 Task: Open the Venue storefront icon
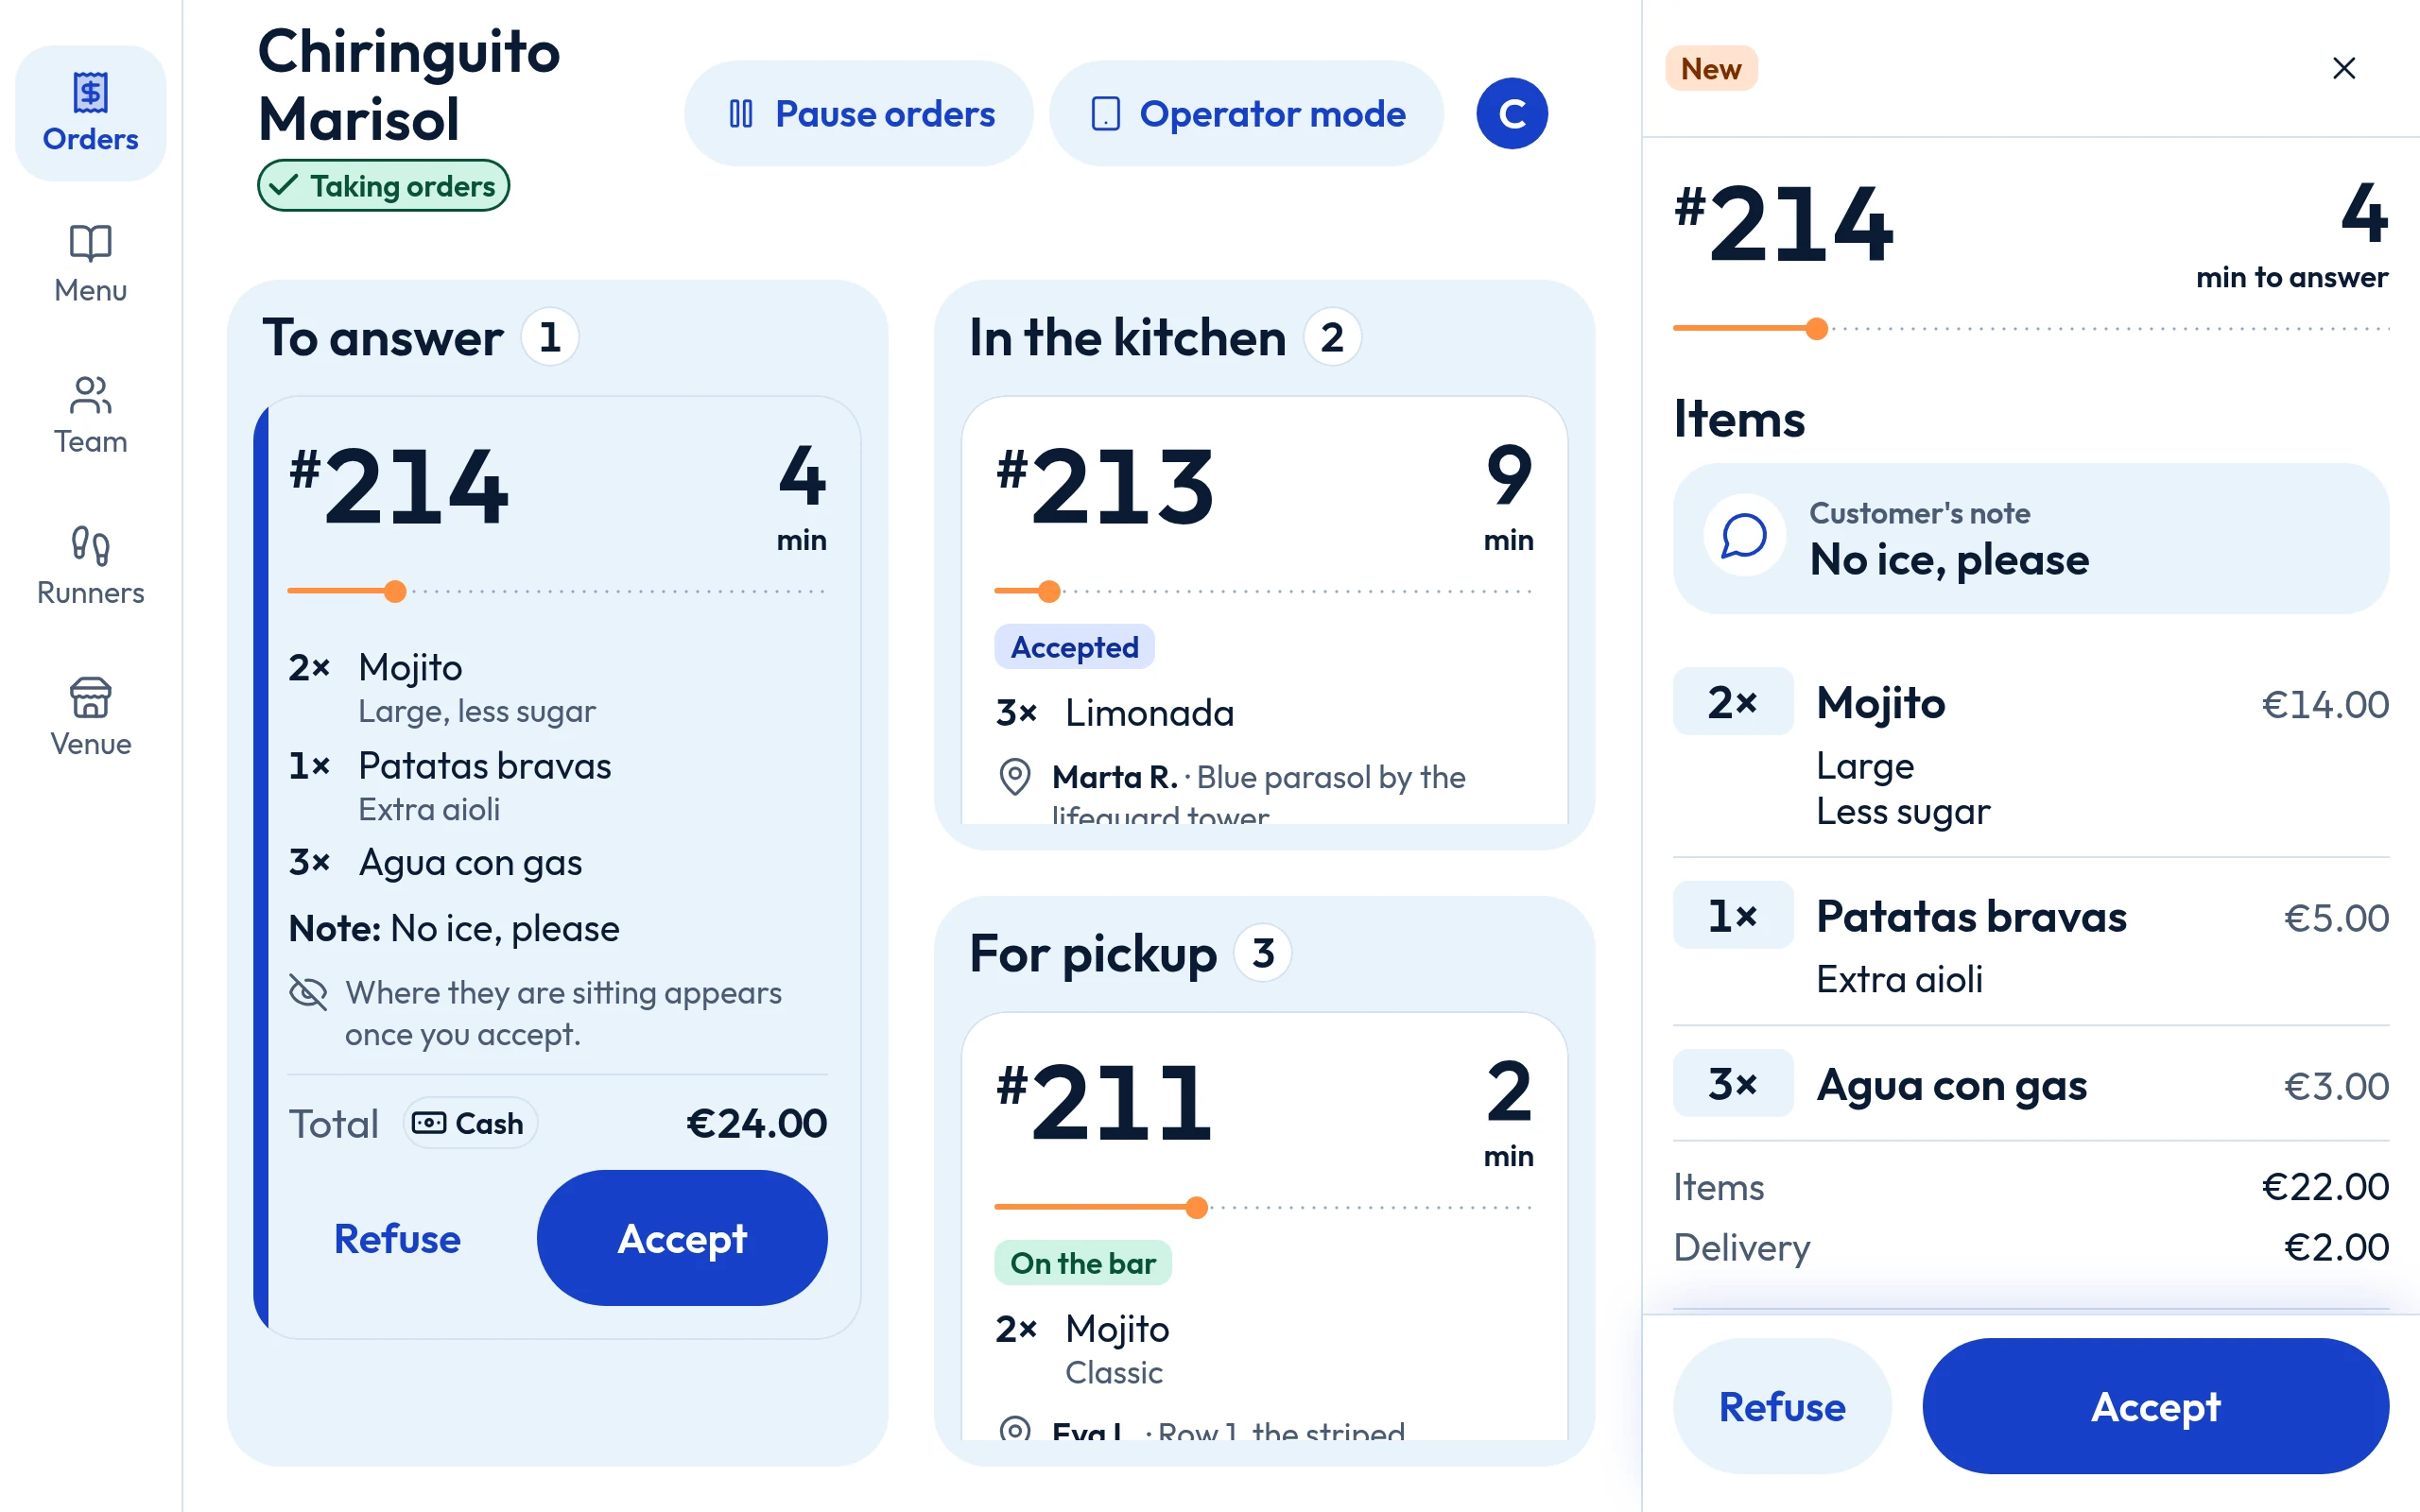(90, 697)
